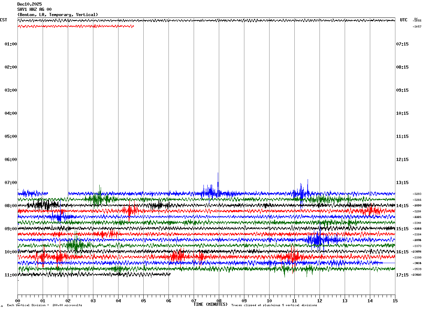Screen dimensions: 423x310
Task: Click the black trace ending at 11:00
Action: pos(94,274)
